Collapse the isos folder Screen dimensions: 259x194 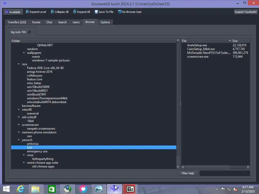coord(19,64)
